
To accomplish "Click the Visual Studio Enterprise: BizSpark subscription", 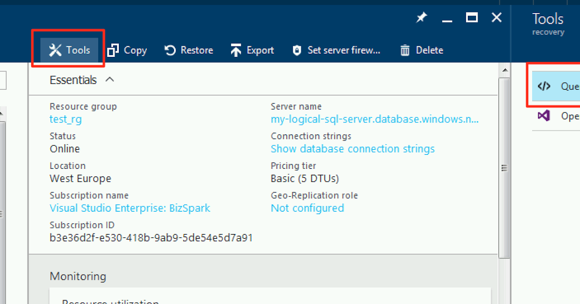I will pyautogui.click(x=130, y=208).
